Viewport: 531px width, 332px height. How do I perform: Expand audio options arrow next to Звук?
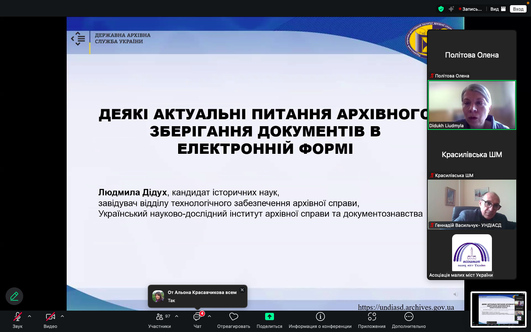click(x=29, y=317)
